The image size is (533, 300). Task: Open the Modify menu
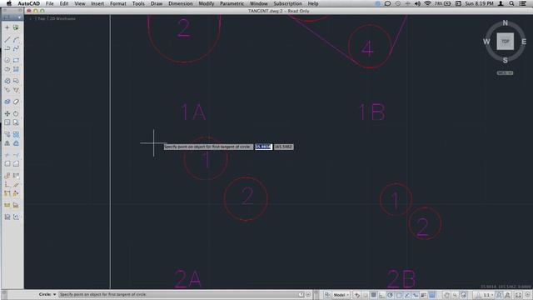(x=207, y=3)
